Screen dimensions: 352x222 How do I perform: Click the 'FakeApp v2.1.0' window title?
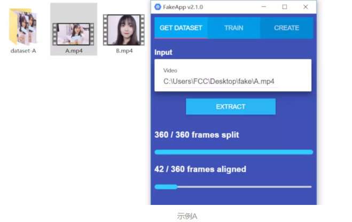(183, 7)
